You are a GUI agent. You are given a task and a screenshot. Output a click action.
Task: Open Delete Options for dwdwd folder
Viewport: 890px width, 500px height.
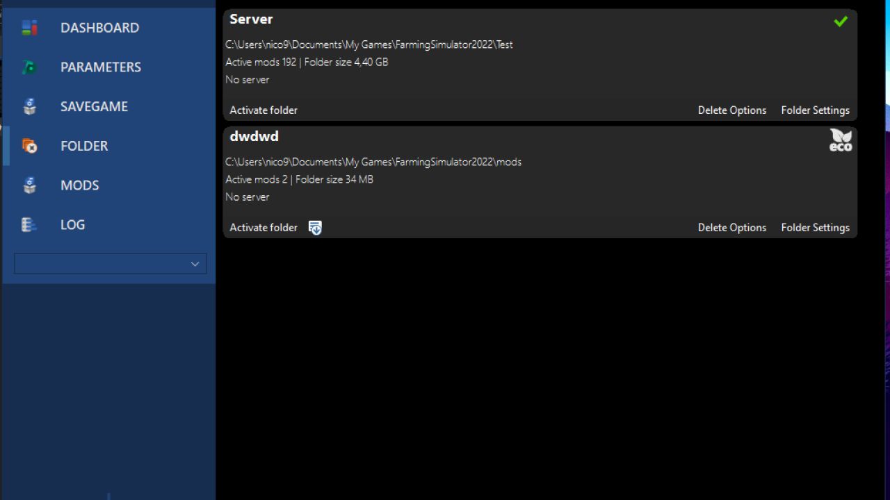coord(731,228)
